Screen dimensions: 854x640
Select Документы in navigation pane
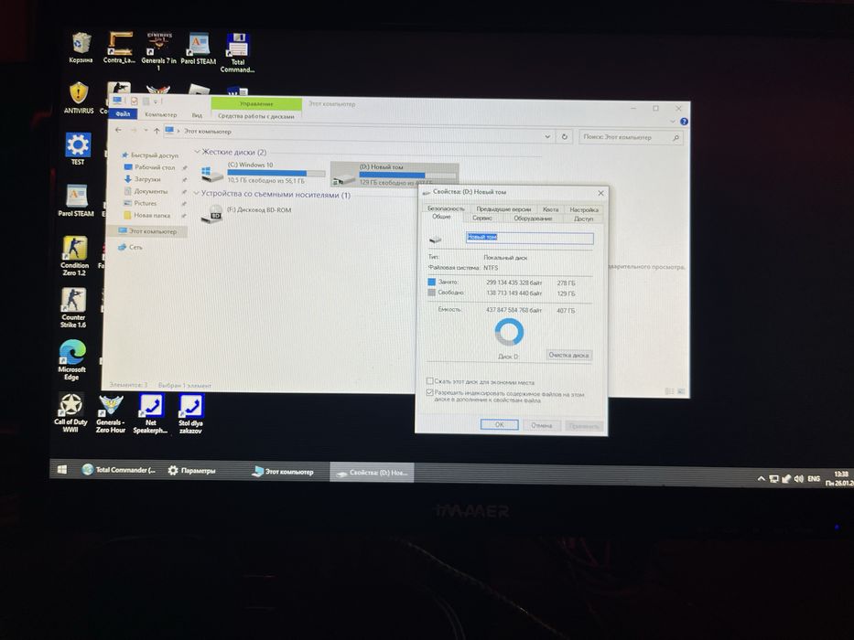pyautogui.click(x=146, y=191)
